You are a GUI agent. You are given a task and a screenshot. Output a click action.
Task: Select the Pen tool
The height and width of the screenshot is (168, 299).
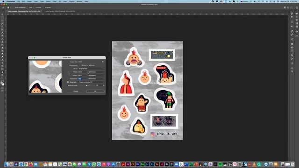(x=2, y=60)
